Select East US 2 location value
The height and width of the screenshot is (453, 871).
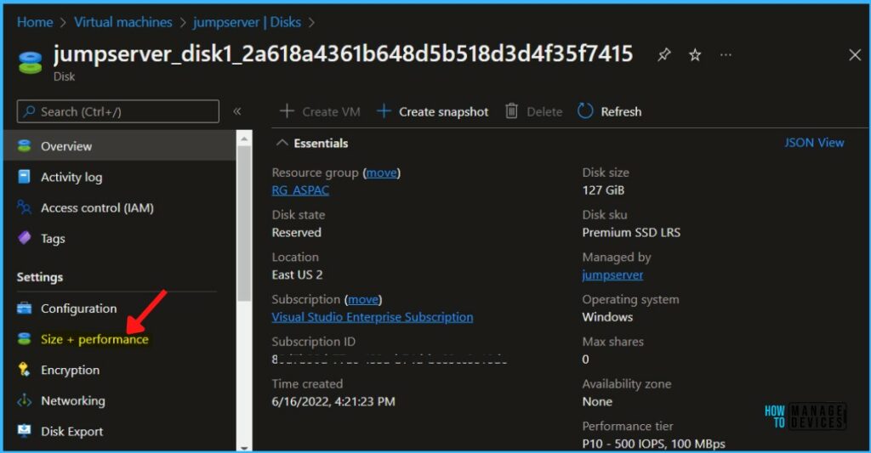[x=297, y=275]
